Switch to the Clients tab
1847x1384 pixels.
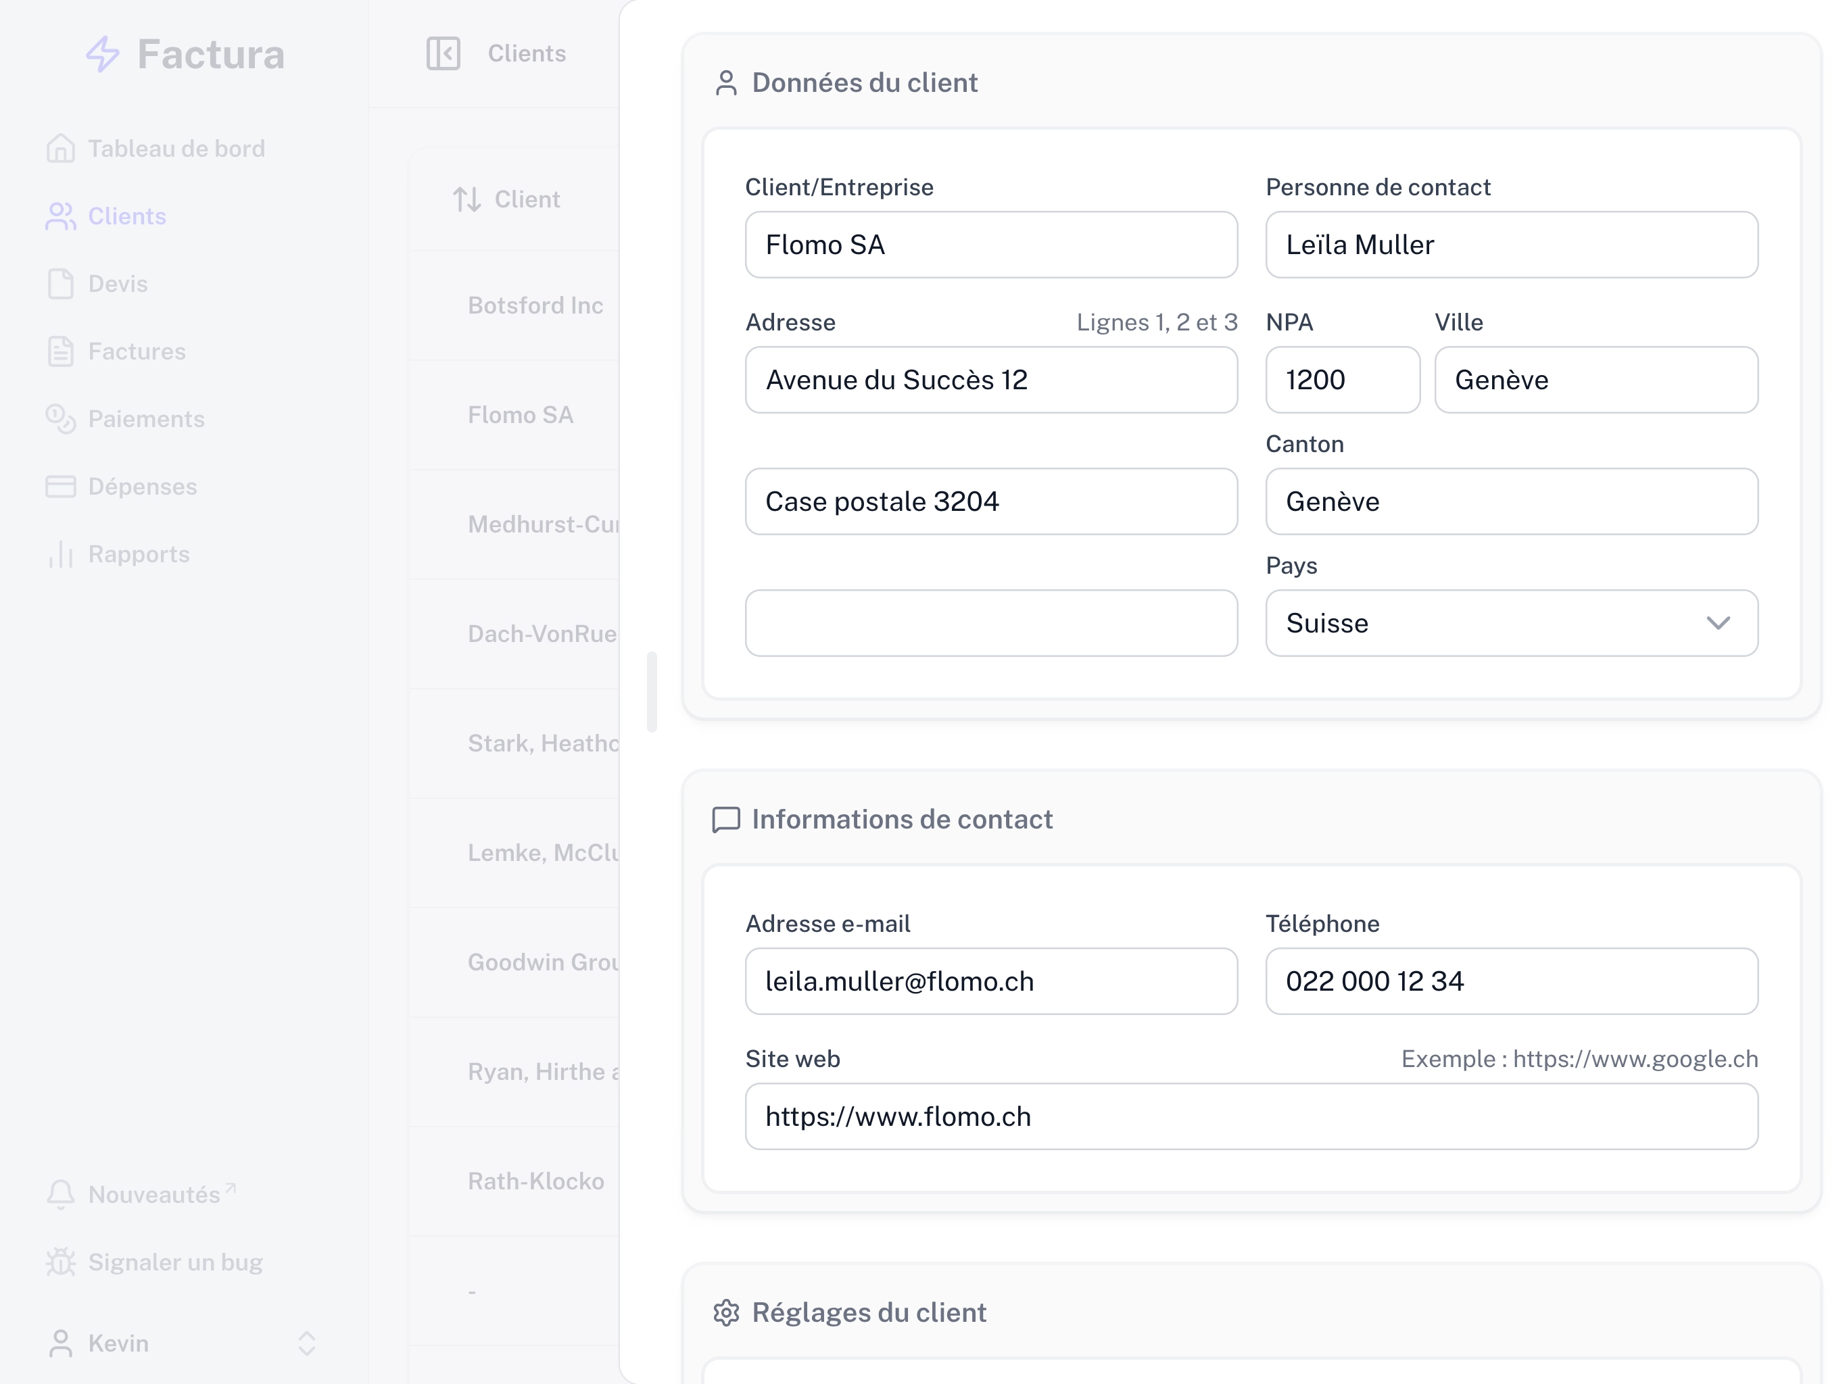(x=526, y=53)
